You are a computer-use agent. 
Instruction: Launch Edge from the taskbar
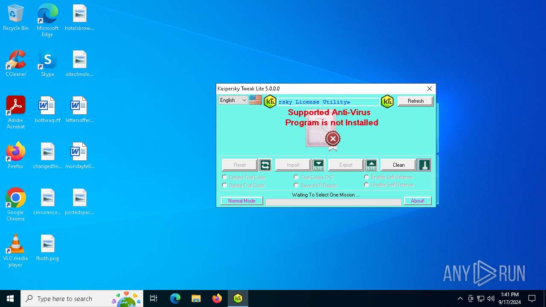(175, 298)
